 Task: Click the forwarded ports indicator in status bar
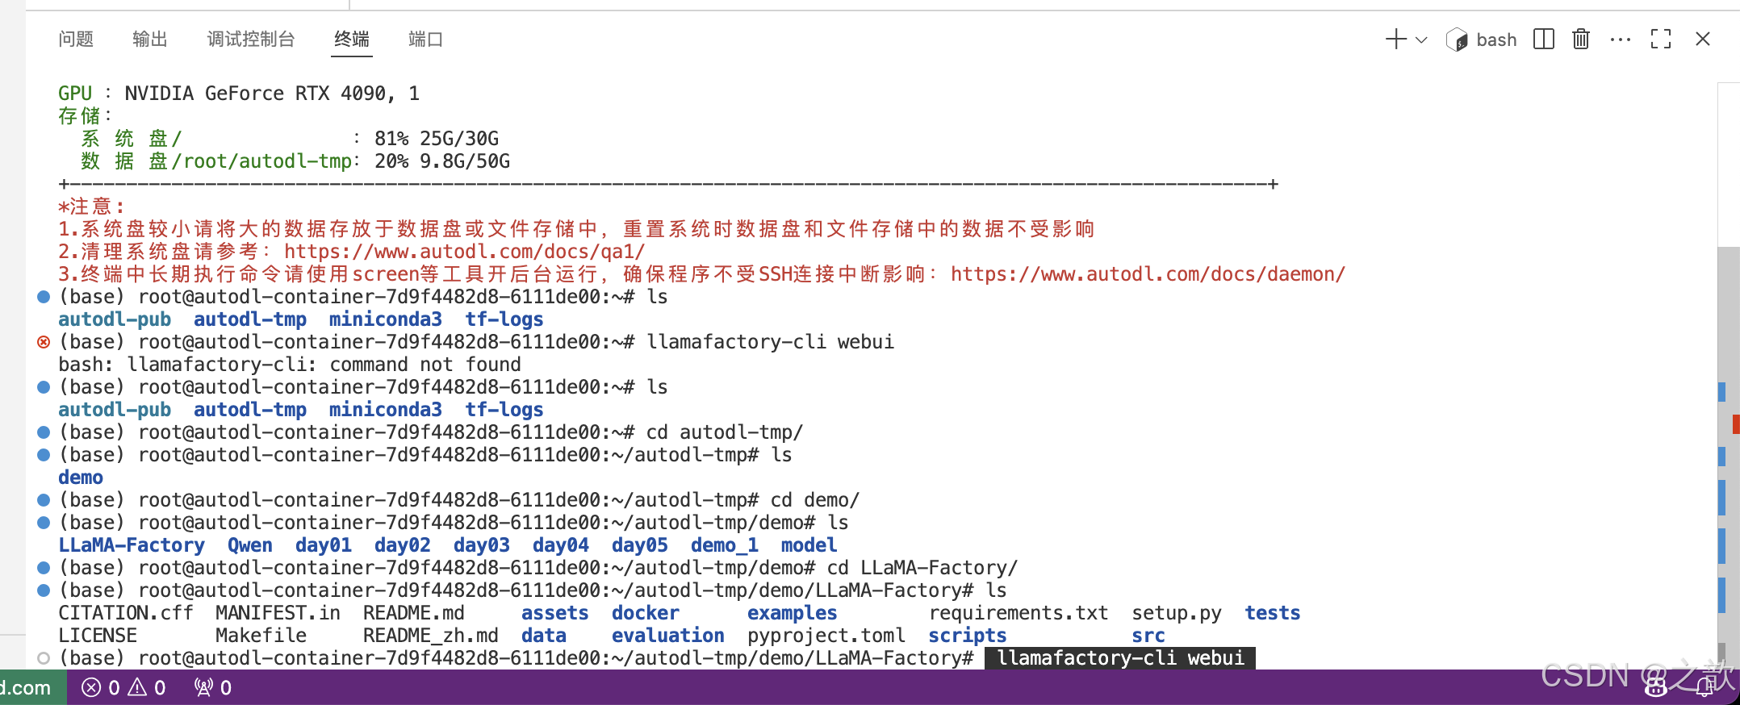[213, 687]
